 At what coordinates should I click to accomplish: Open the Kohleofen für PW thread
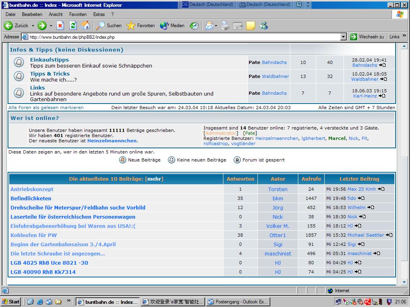pyautogui.click(x=34, y=235)
